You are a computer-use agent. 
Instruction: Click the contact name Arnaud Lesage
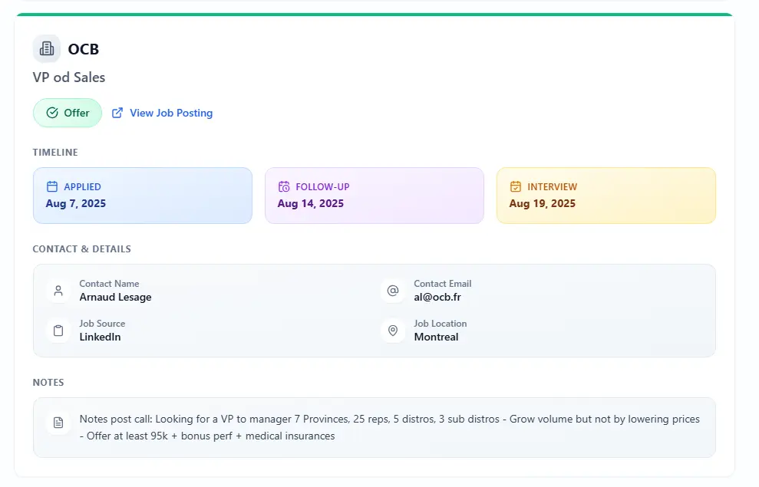click(115, 298)
